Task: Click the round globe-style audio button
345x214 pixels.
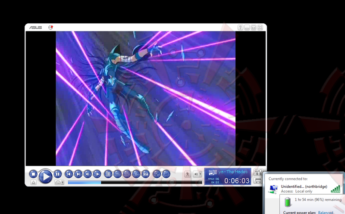Action: (x=127, y=174)
